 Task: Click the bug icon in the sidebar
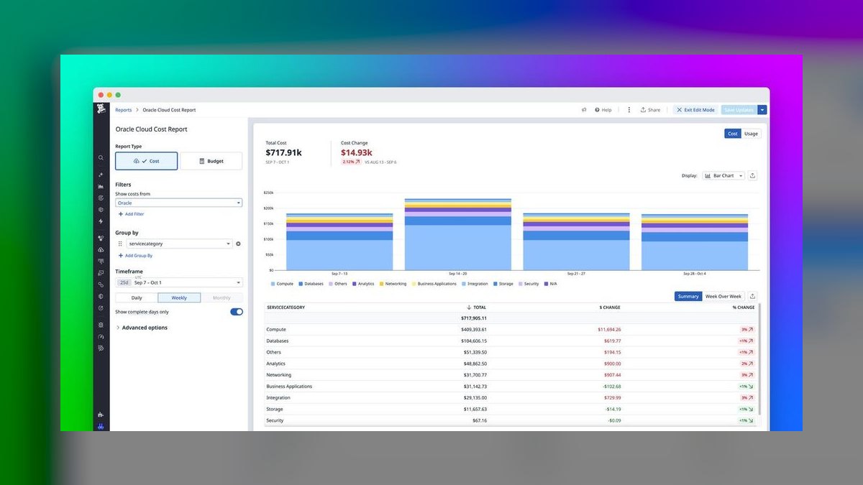tap(101, 325)
